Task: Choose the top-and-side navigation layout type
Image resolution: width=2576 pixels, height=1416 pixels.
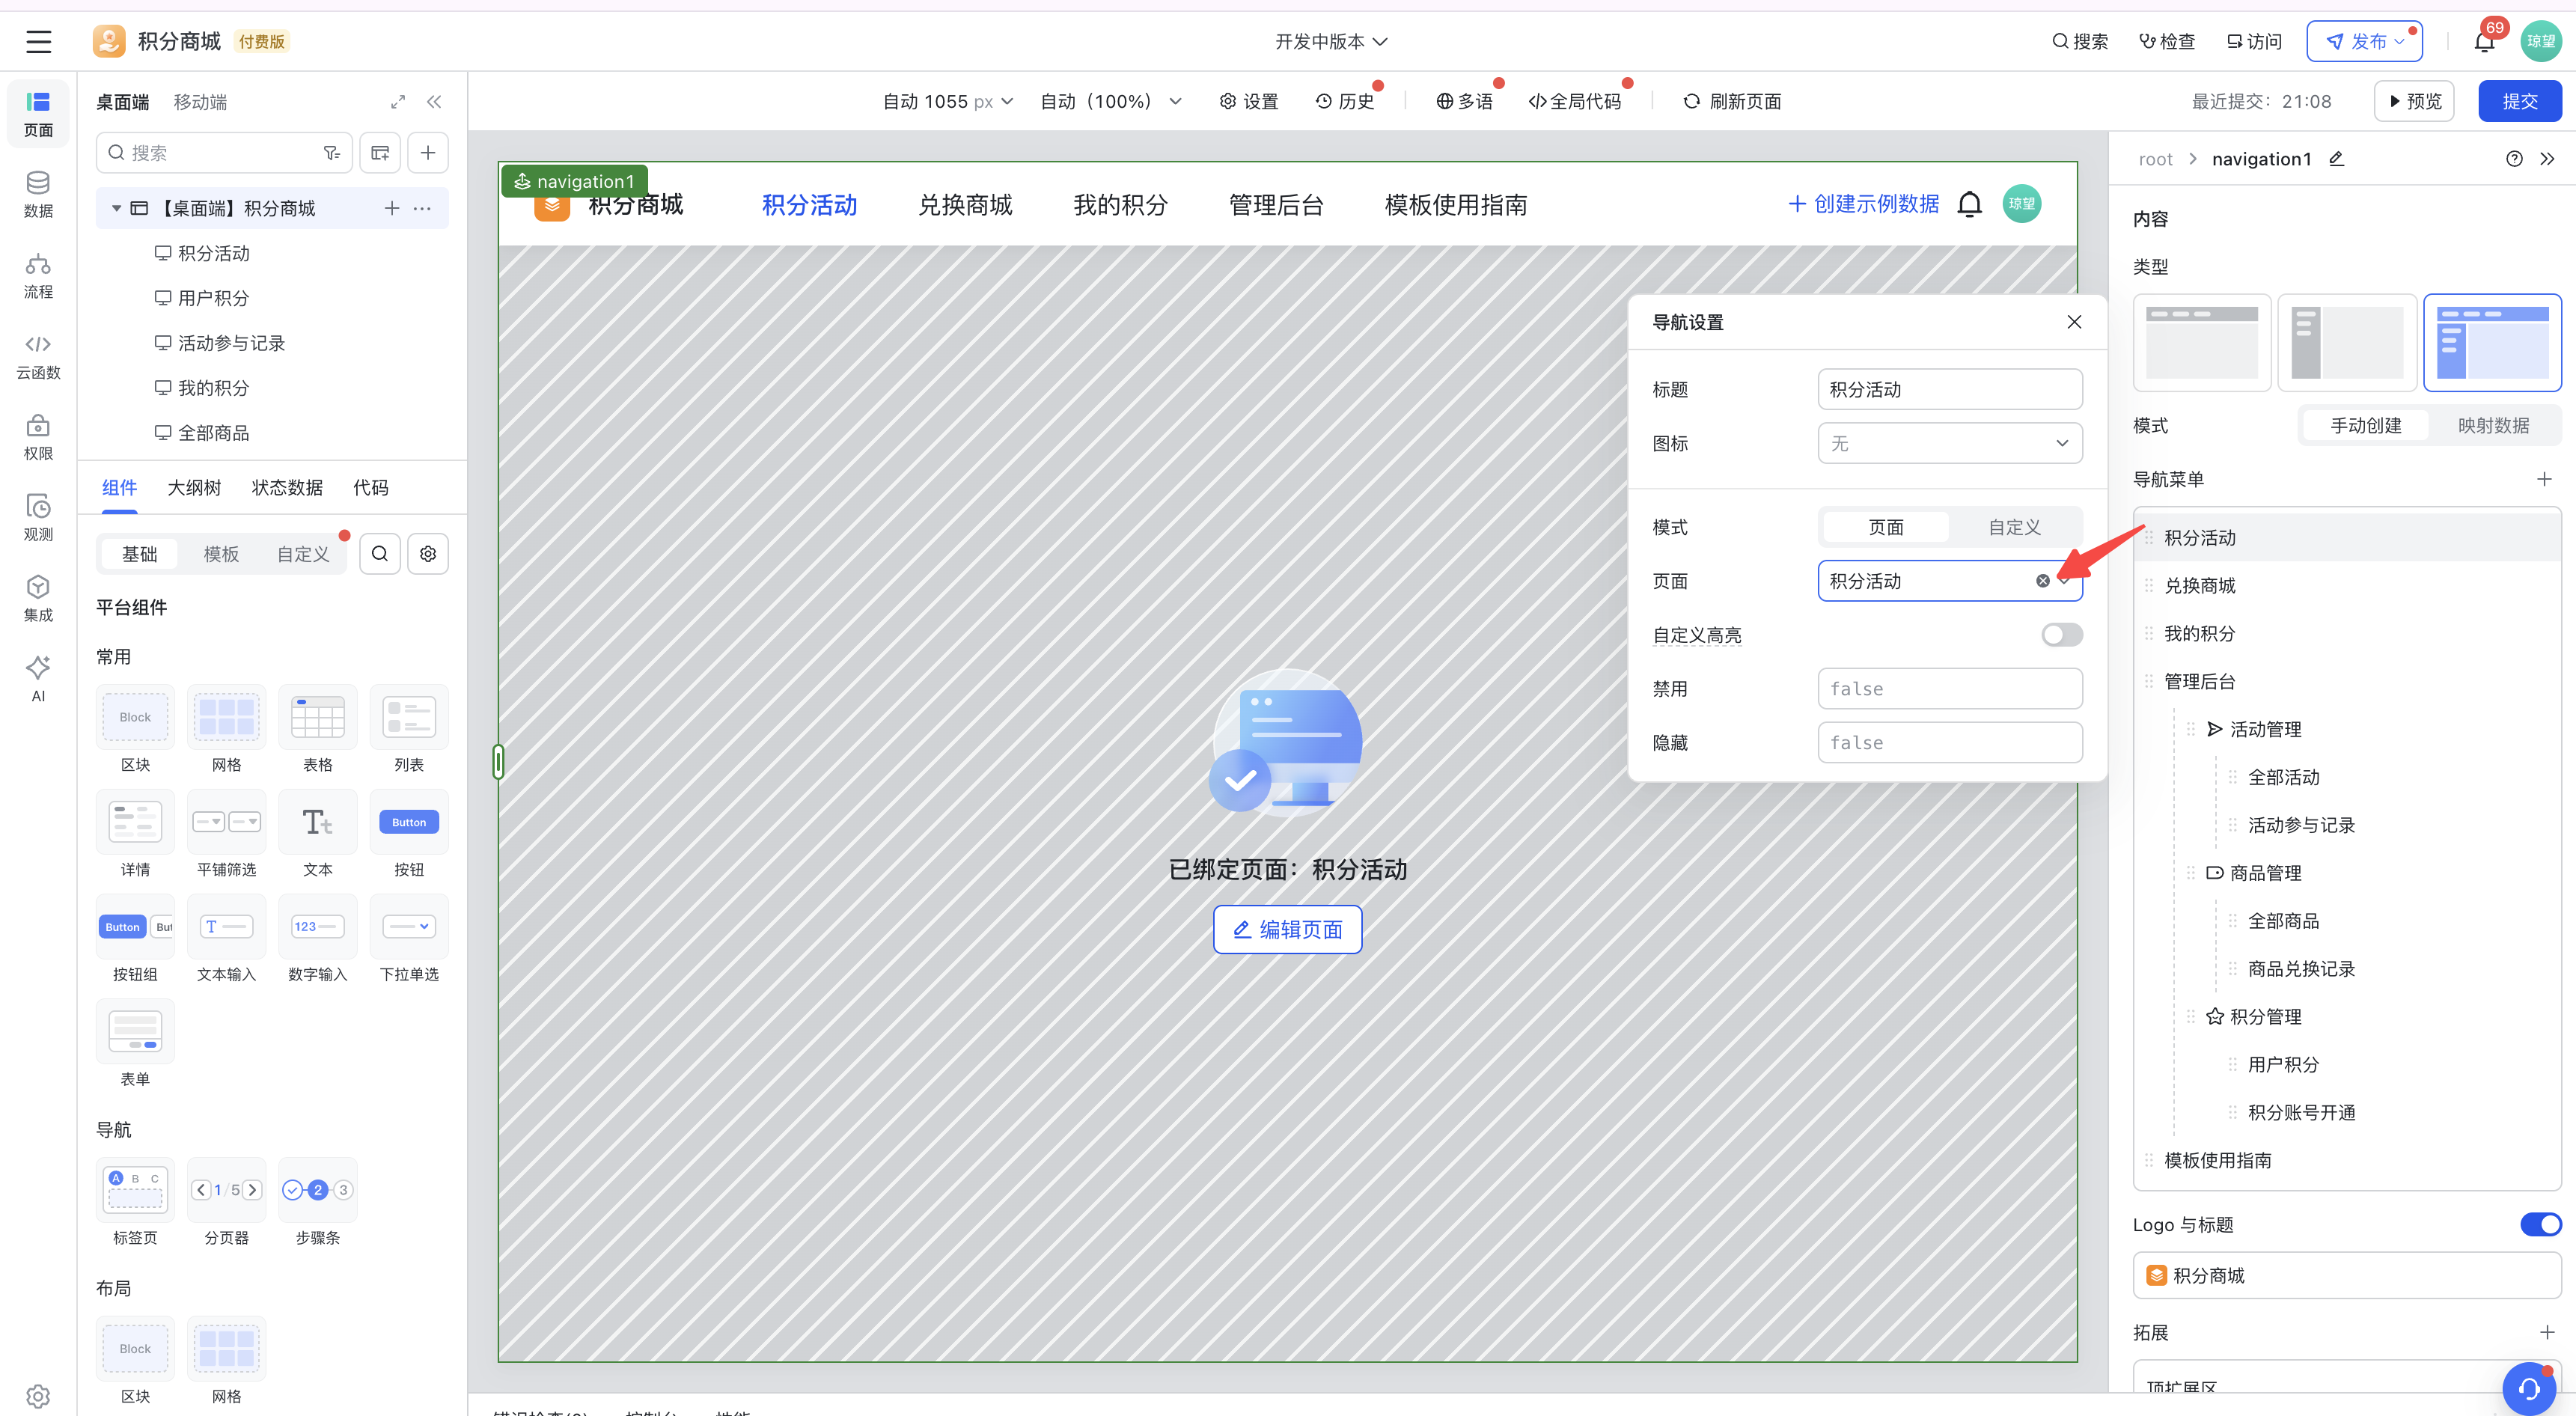Action: tap(2492, 342)
